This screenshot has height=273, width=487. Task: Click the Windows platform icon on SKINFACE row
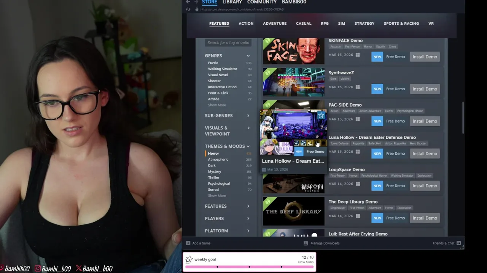[358, 55]
